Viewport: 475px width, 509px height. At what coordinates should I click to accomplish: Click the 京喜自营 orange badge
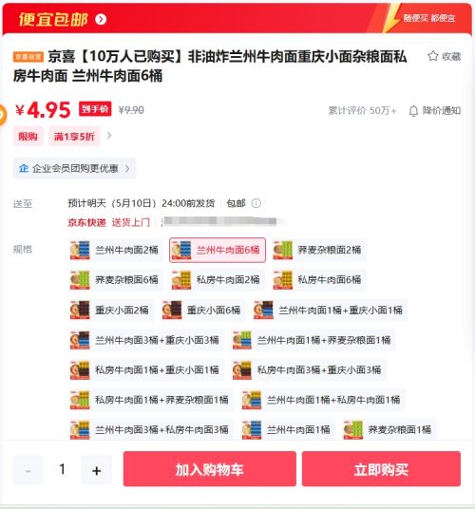(28, 57)
